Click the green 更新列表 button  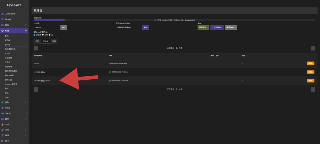click(203, 27)
